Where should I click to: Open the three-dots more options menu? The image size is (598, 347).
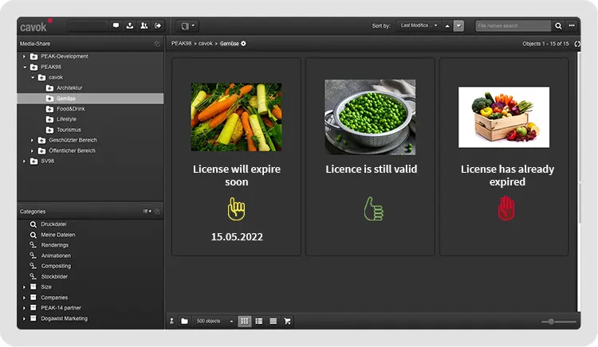pos(572,25)
